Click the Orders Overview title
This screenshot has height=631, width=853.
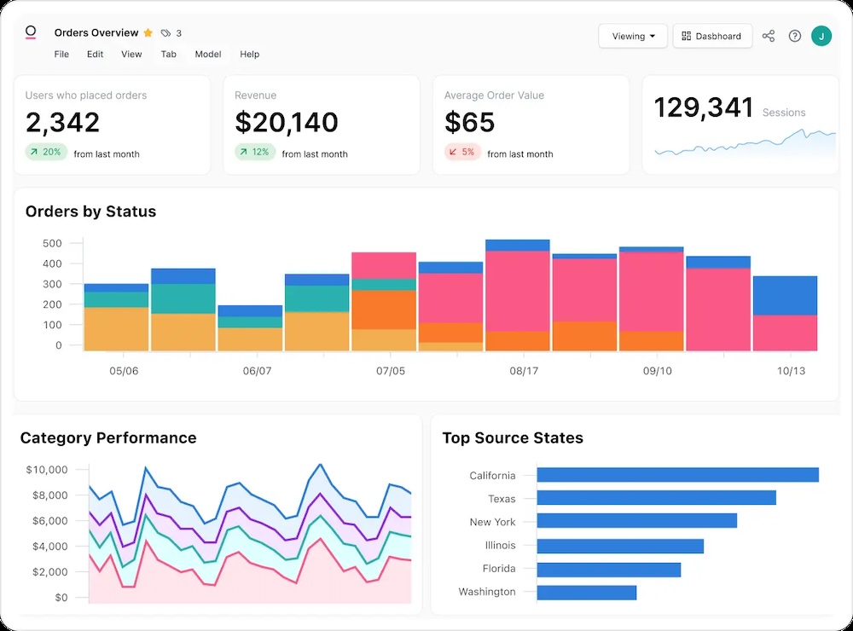pos(96,33)
